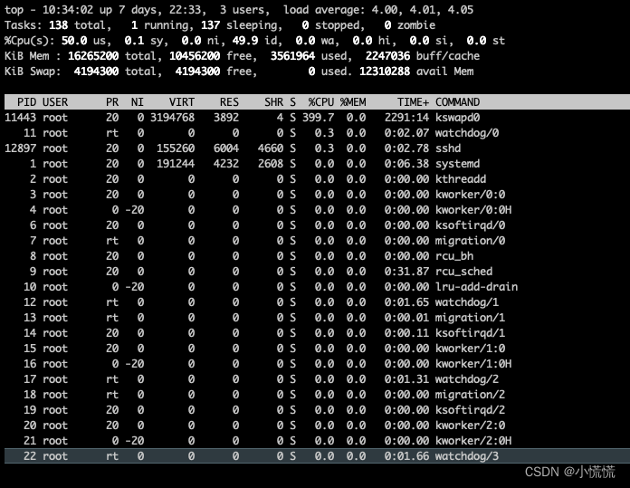Select the migration/2 command
The image size is (630, 488).
(471, 395)
